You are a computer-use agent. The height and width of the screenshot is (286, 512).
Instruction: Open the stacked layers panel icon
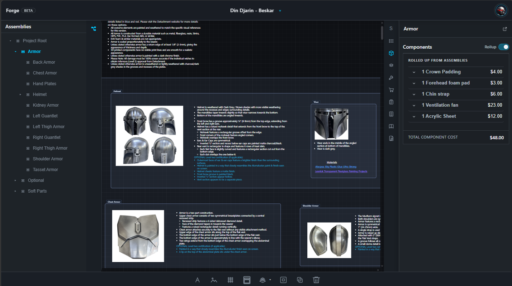click(391, 65)
